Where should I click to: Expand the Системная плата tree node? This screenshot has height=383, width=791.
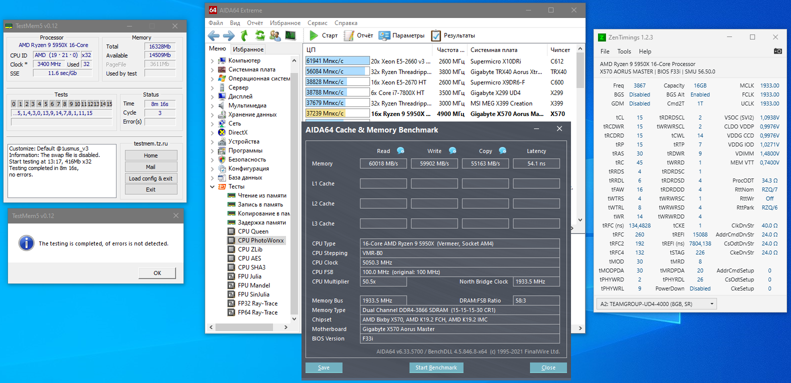click(x=212, y=70)
